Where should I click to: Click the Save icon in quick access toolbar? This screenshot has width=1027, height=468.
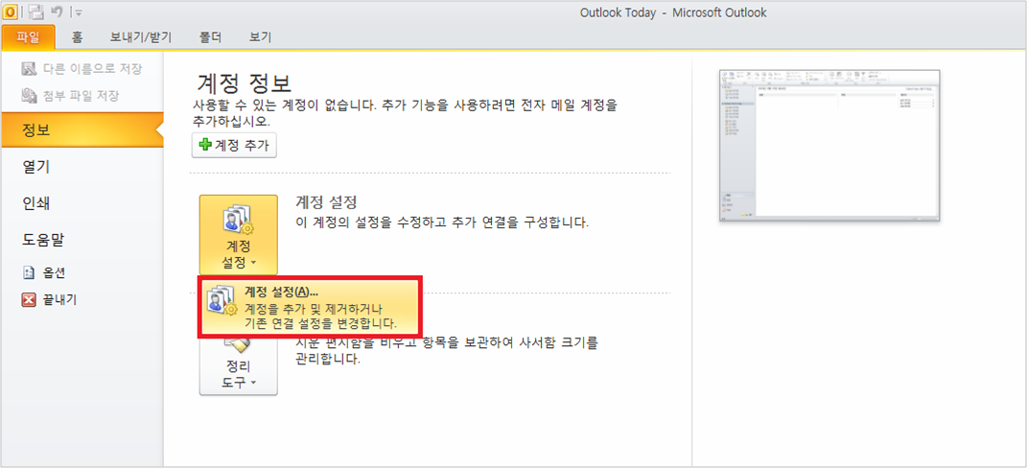pyautogui.click(x=35, y=12)
